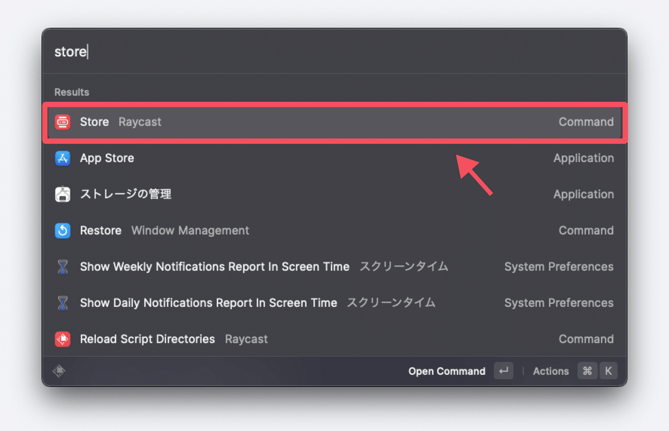
Task: Click the Daily Notifications hourglass icon
Action: (x=62, y=303)
